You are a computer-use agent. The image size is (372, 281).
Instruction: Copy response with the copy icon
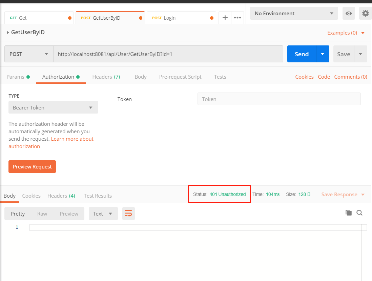[349, 213]
